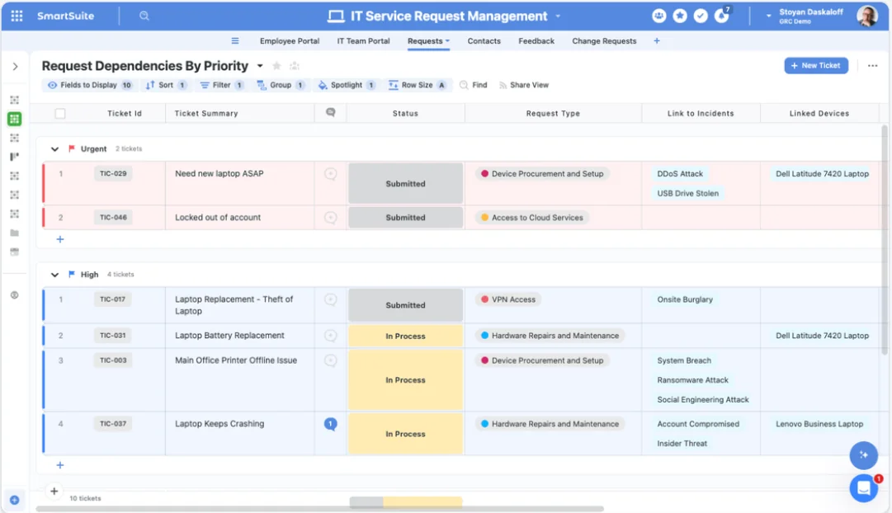
Task: Click the New Ticket button
Action: tap(816, 65)
